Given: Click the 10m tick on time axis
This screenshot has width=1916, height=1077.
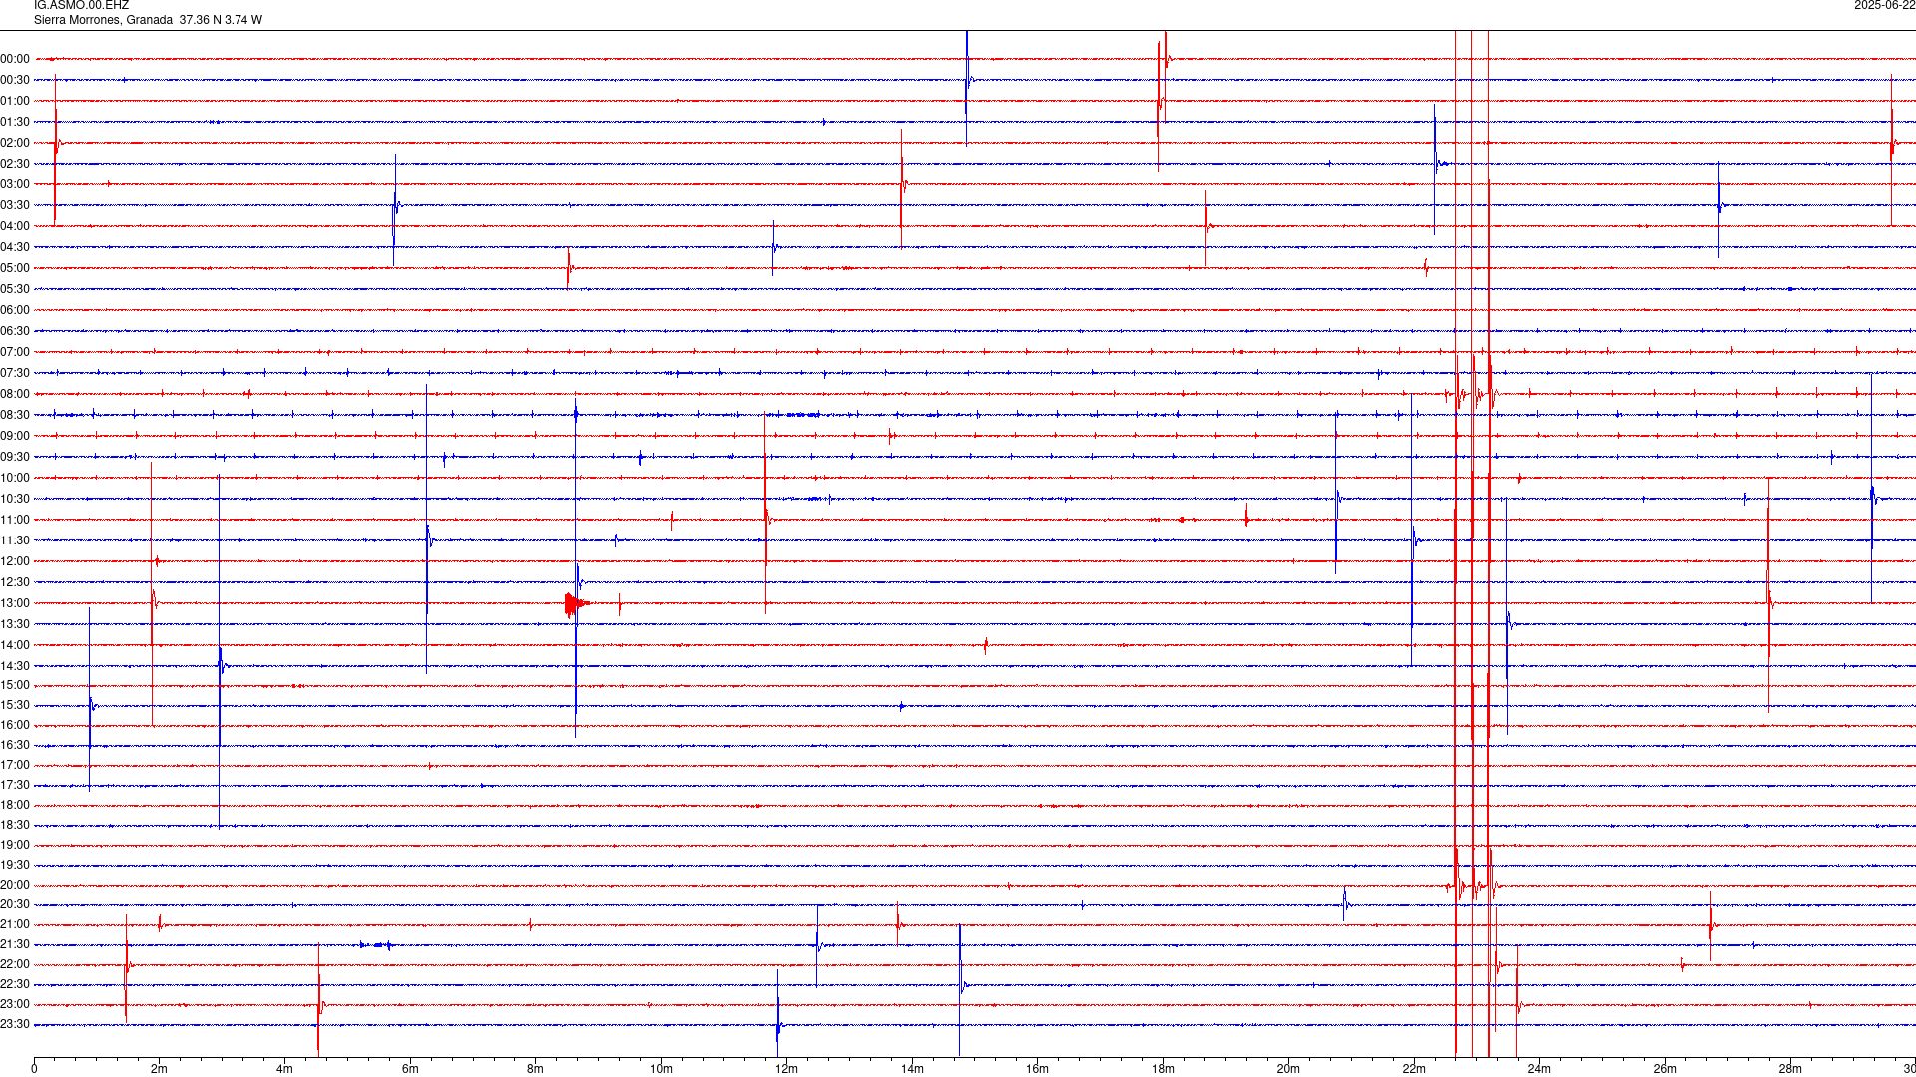Looking at the screenshot, I should coord(661,1069).
